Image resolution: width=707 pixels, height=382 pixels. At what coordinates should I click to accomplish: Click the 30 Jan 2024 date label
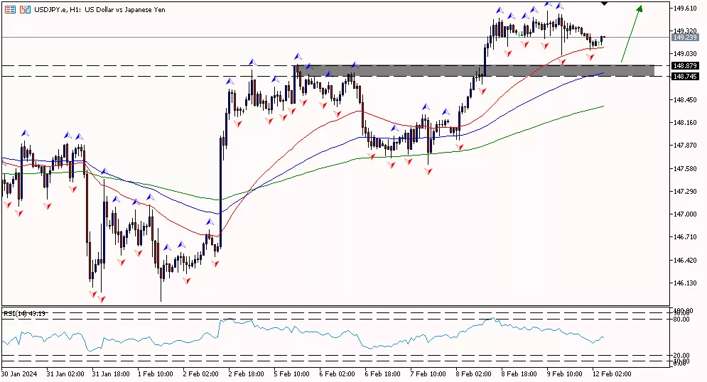(19, 374)
